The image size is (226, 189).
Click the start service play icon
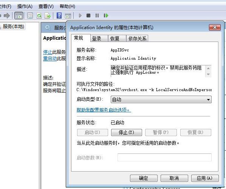tap(80, 15)
